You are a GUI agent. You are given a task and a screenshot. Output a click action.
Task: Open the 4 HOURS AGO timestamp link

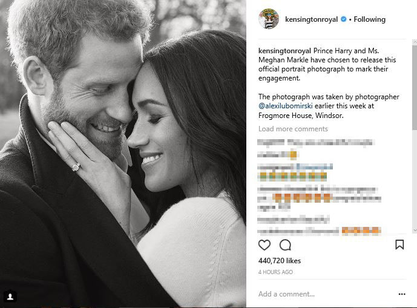(275, 272)
